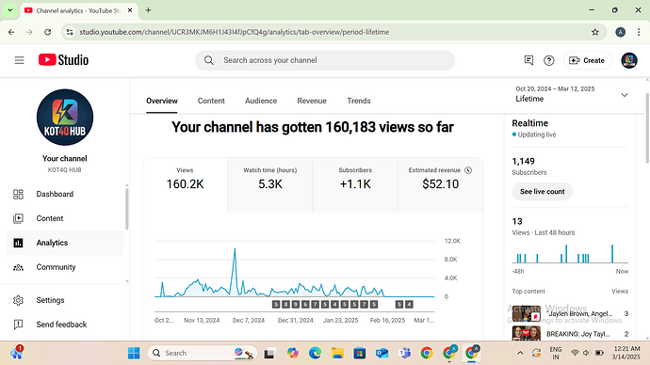
Task: Focus the Search across your channel field
Action: click(x=325, y=60)
